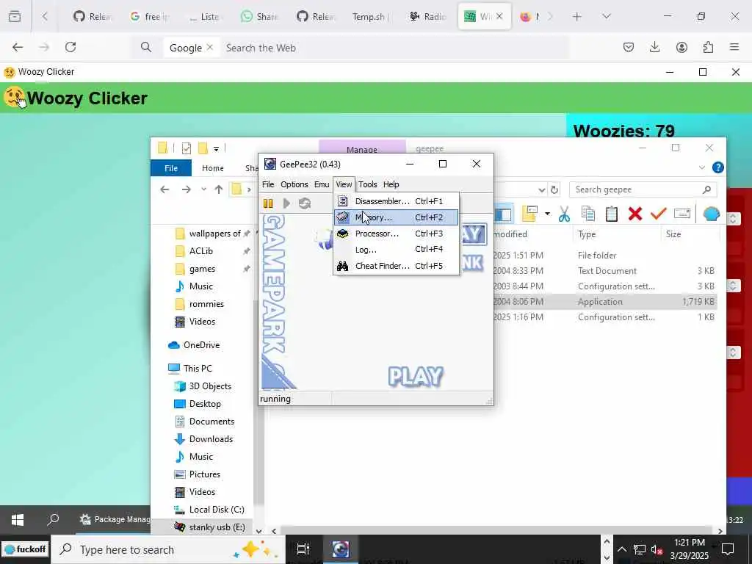The width and height of the screenshot is (752, 564).
Task: Open the Explorer address bar dropdown
Action: (541, 190)
